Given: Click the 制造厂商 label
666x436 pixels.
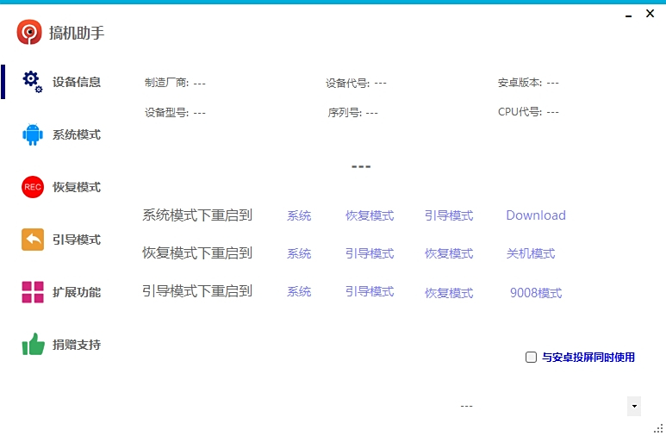Looking at the screenshot, I should click(166, 83).
